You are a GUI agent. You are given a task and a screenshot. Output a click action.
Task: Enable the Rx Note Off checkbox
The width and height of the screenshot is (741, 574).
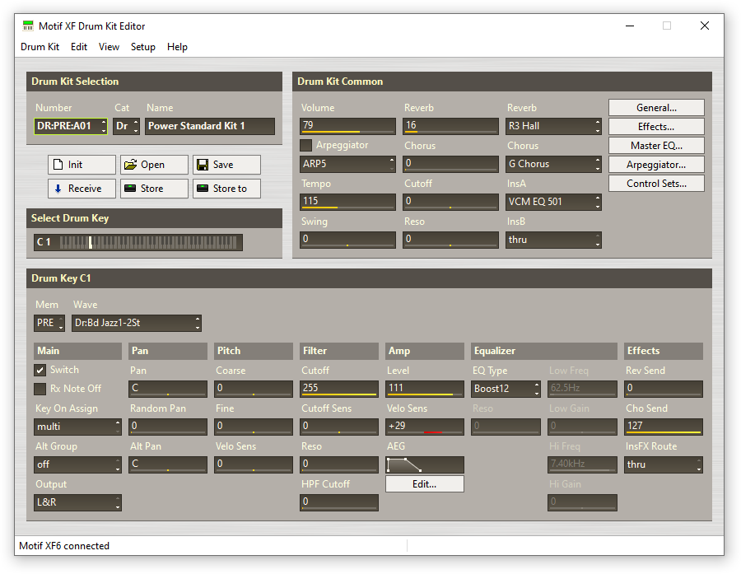tap(40, 389)
